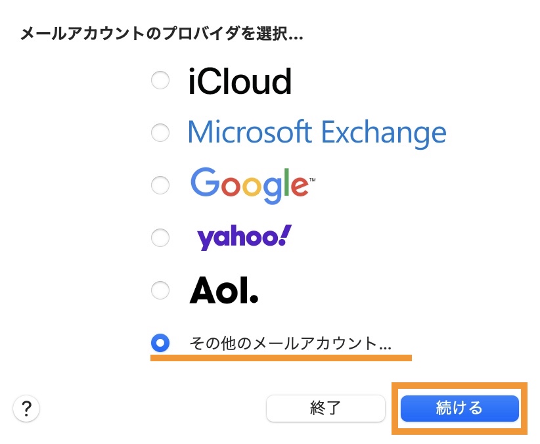Open help with the question mark button
The image size is (540, 444).
tap(26, 409)
